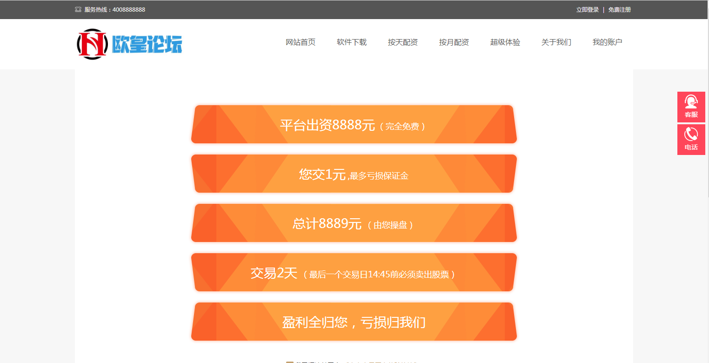Visit the 超级体验 experience section

[x=505, y=42]
